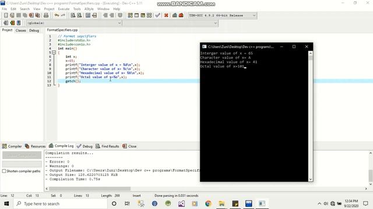Screen dimensions: 373x209
Task: Click the taskbar search box
Action: pyautogui.click(x=61, y=204)
